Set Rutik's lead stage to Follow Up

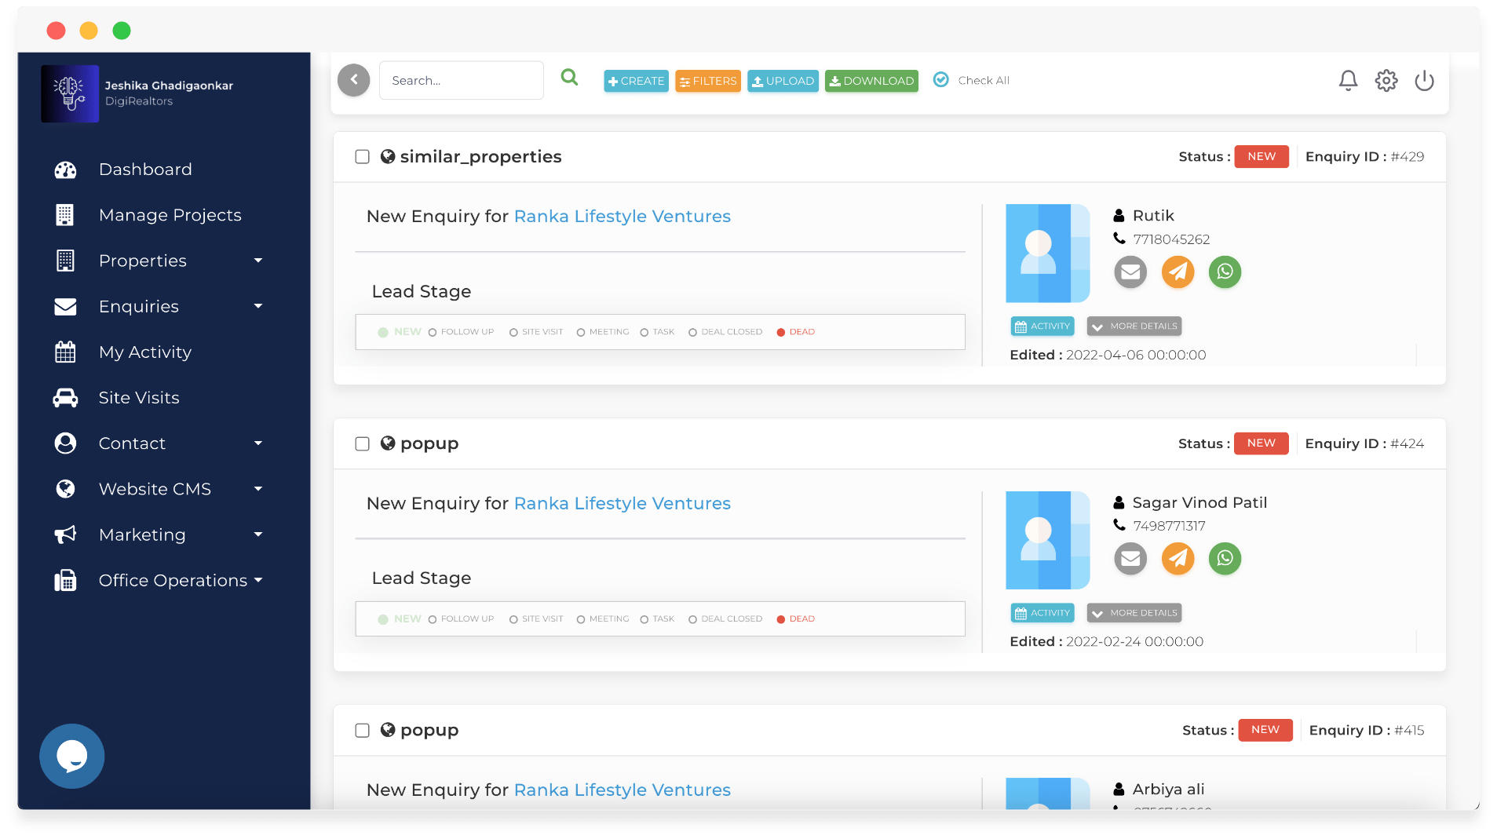433,333
